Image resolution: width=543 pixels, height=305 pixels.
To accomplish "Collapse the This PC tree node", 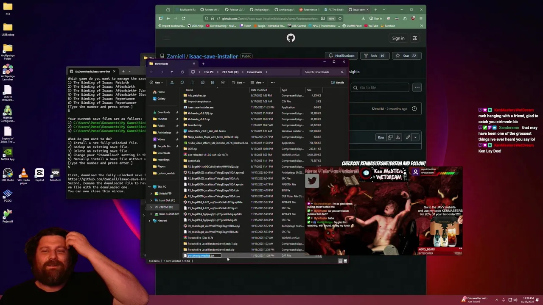I will (149, 187).
